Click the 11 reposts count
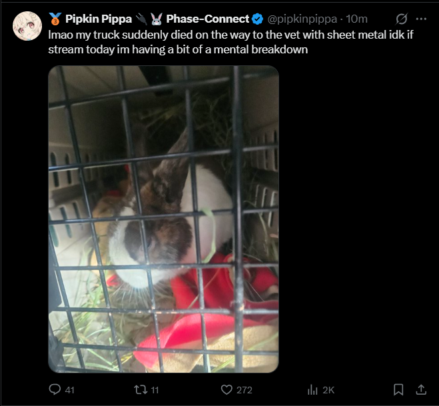The height and width of the screenshot is (406, 439). pos(155,390)
